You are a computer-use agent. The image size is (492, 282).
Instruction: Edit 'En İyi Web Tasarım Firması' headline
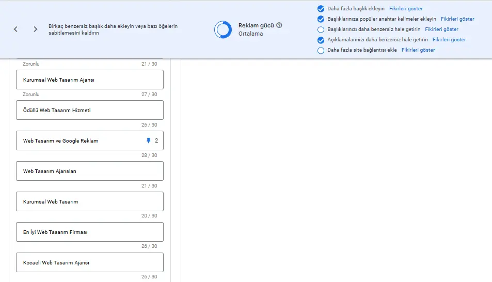90,232
